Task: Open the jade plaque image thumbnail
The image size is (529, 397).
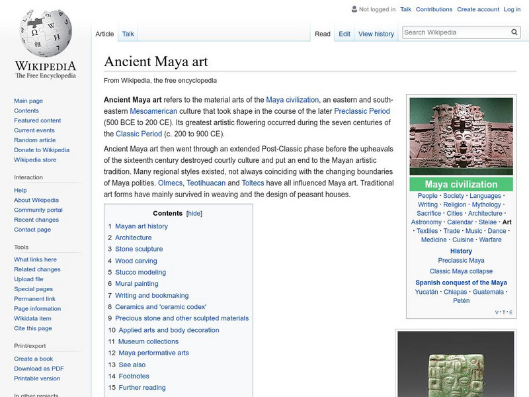Action: 456,364
